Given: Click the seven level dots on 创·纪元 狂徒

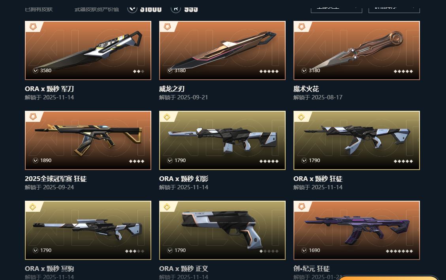Looking at the screenshot, I should point(399,251).
